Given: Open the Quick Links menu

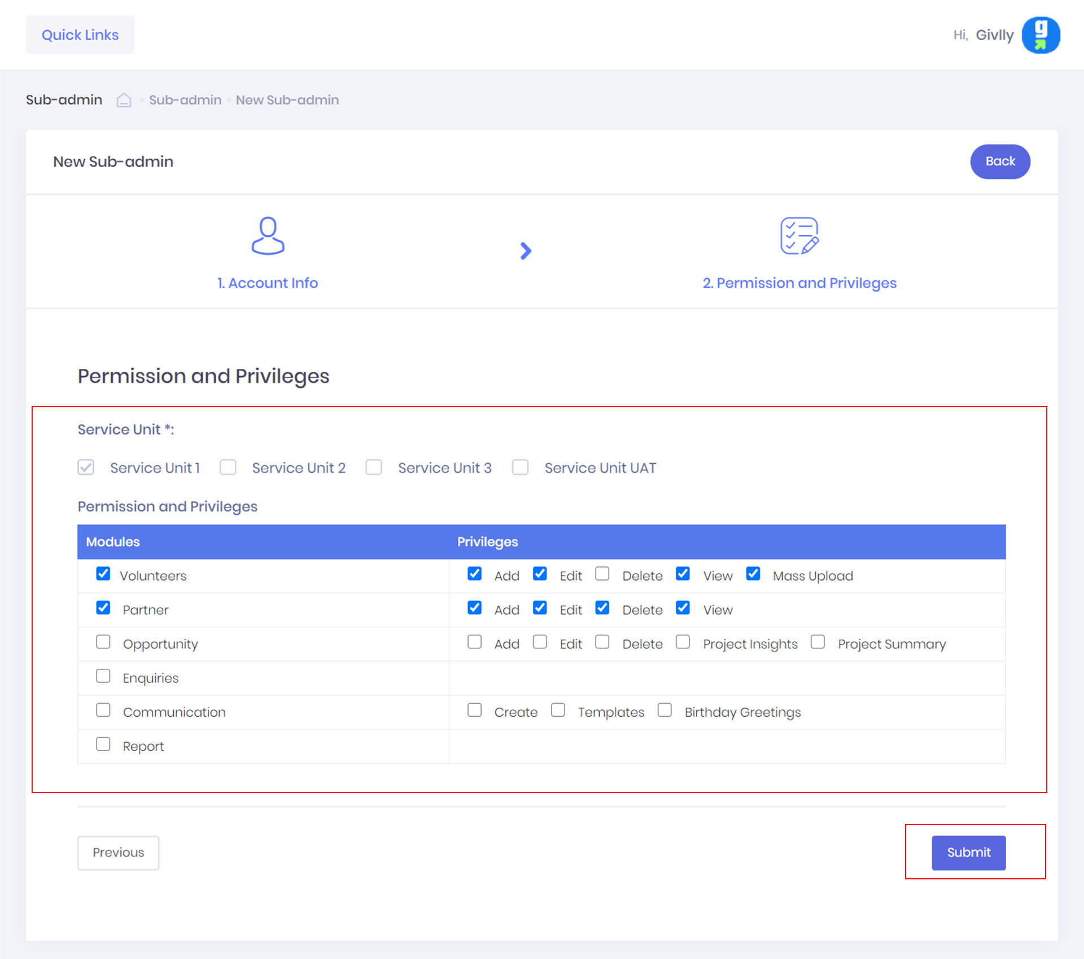Looking at the screenshot, I should pyautogui.click(x=80, y=35).
